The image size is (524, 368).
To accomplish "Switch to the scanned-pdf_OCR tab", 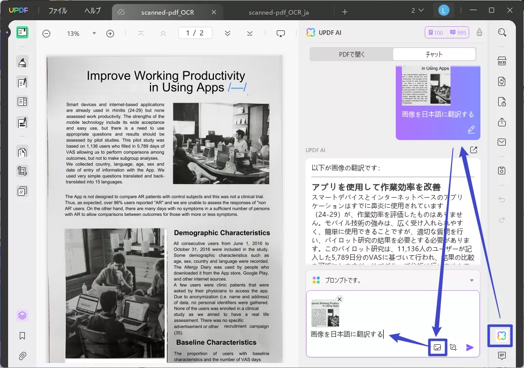I will (x=167, y=12).
